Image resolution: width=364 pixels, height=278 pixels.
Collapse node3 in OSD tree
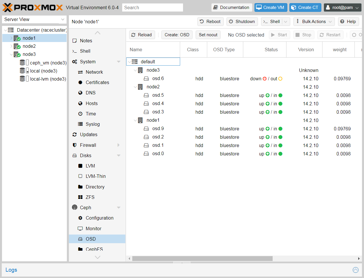[135, 70]
